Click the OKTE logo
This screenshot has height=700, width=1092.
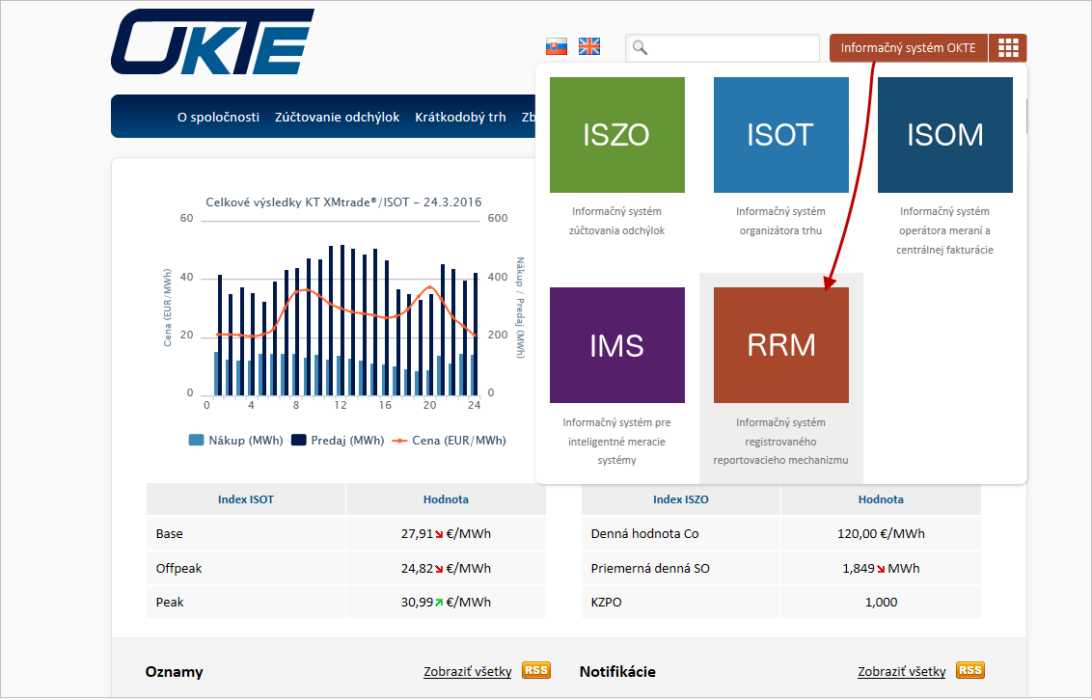coord(212,41)
